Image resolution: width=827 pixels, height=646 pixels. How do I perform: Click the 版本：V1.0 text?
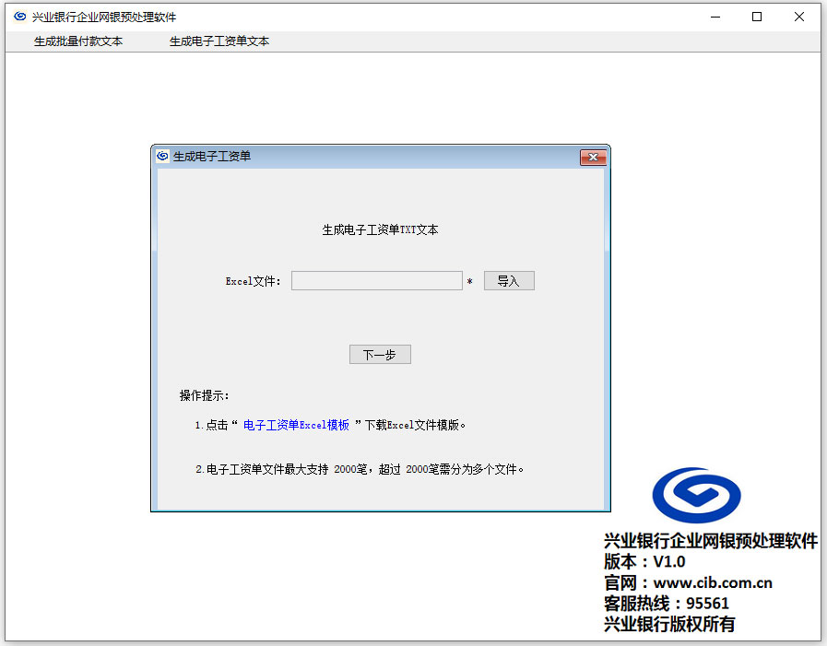pos(644,561)
